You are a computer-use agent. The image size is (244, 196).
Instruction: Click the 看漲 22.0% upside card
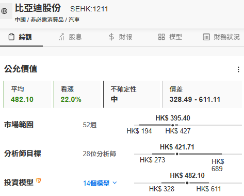pos(77,94)
